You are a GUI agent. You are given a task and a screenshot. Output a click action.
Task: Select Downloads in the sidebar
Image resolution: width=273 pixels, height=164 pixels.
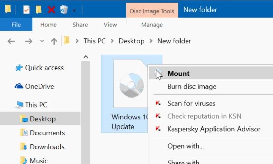tap(47, 147)
